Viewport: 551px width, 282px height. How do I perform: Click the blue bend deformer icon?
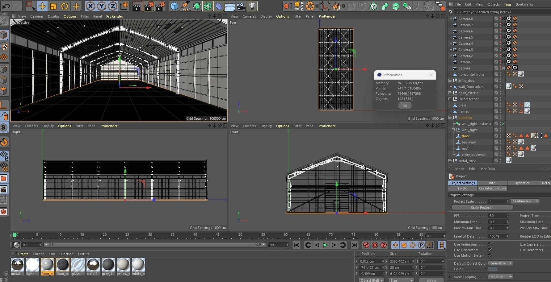pos(219,6)
